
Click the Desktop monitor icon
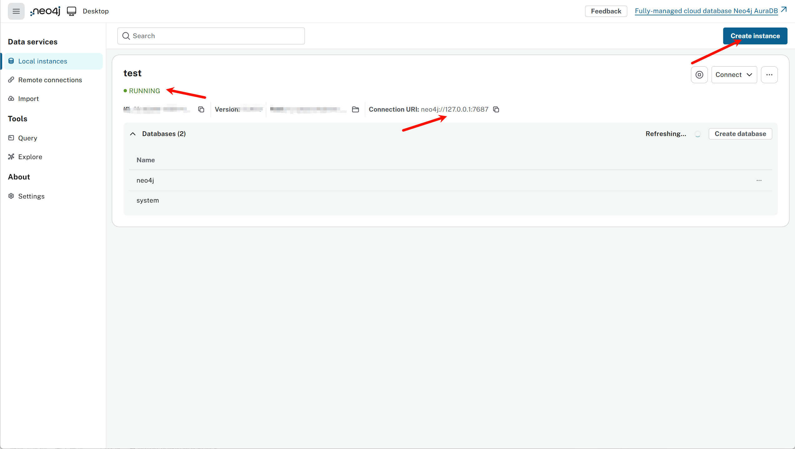pos(72,11)
